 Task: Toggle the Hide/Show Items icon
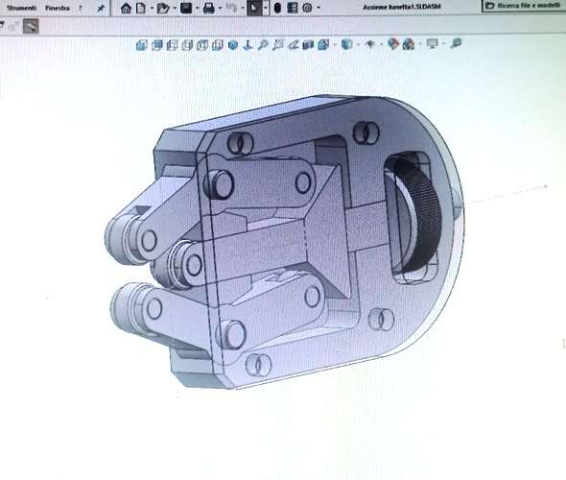pos(369,44)
